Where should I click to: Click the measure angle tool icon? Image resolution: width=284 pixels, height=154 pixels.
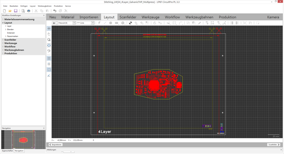click(x=49, y=75)
